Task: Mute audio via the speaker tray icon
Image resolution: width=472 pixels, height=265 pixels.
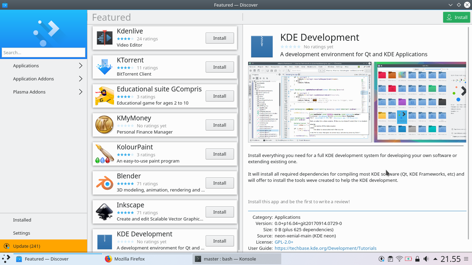Action: point(426,258)
